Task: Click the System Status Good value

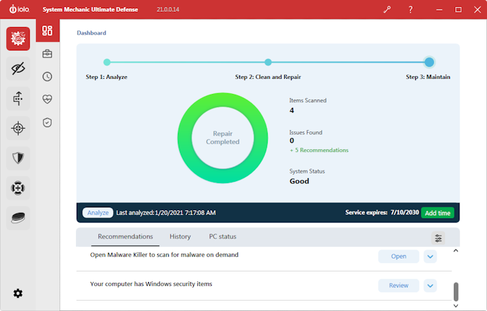Action: [299, 181]
